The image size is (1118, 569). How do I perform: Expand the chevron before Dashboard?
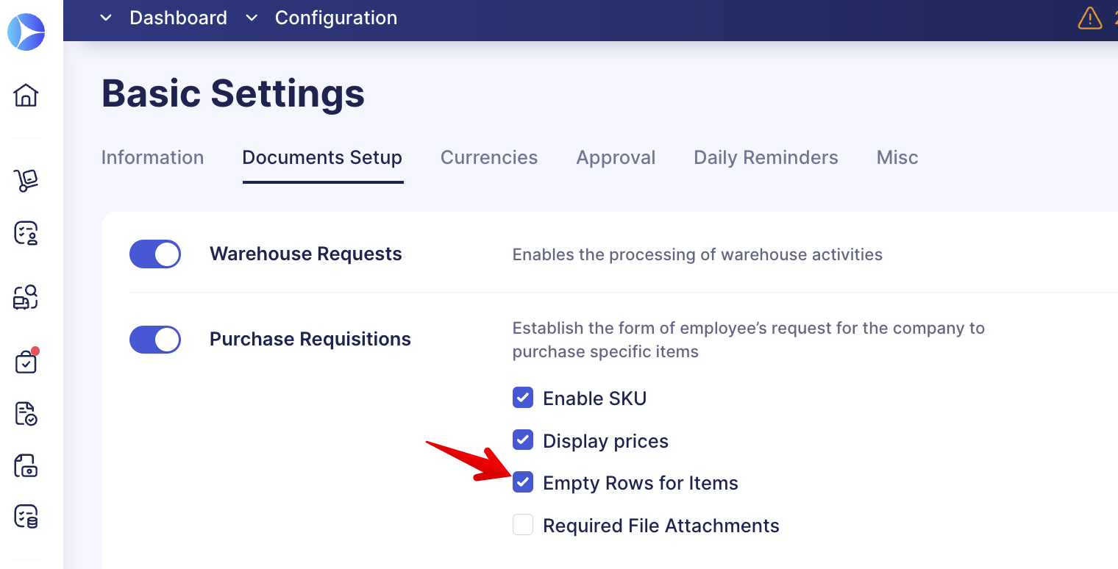point(106,18)
